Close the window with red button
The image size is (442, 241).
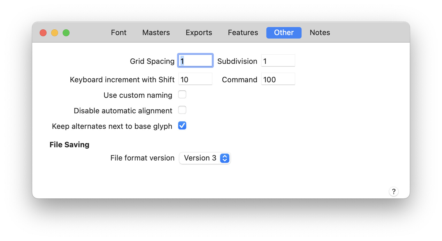(43, 33)
